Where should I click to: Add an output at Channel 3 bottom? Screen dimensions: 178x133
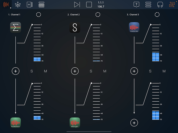(134, 123)
